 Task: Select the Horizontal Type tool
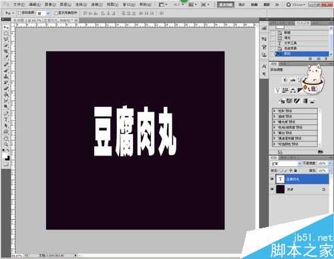click(6, 120)
